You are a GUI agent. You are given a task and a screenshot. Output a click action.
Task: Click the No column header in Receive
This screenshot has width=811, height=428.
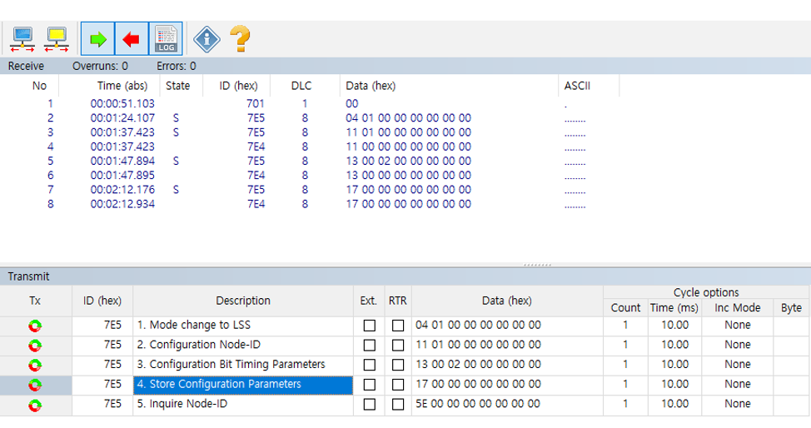pos(39,86)
